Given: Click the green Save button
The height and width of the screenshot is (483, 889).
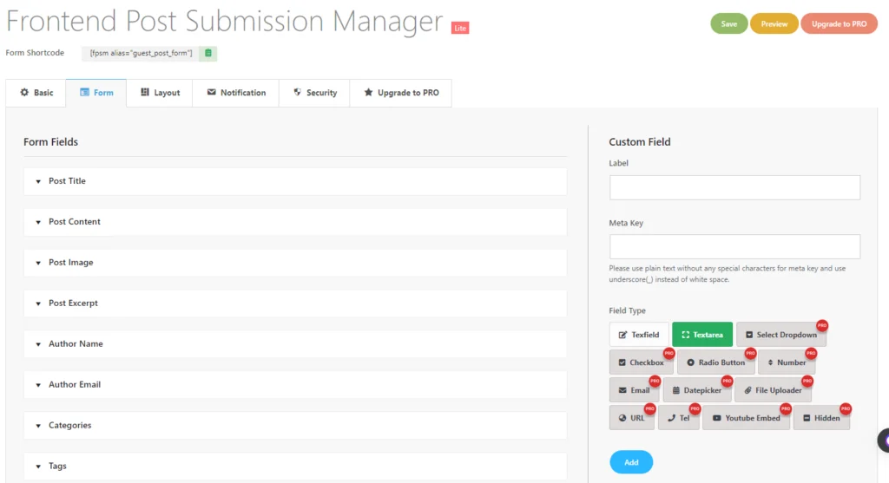Looking at the screenshot, I should pos(728,24).
